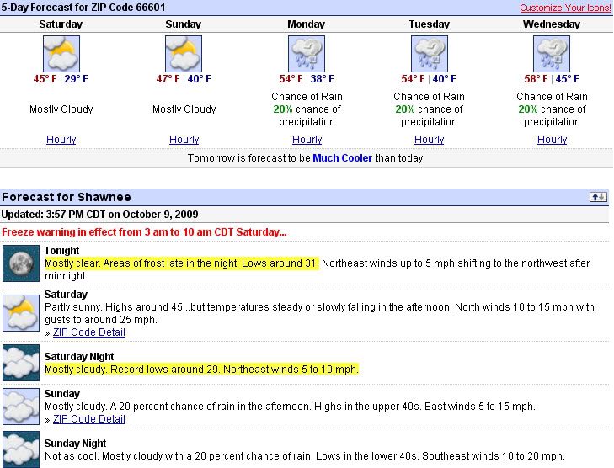The image size is (614, 468).
Task: Click the Sunday Night cloudy icon
Action: coord(21,449)
